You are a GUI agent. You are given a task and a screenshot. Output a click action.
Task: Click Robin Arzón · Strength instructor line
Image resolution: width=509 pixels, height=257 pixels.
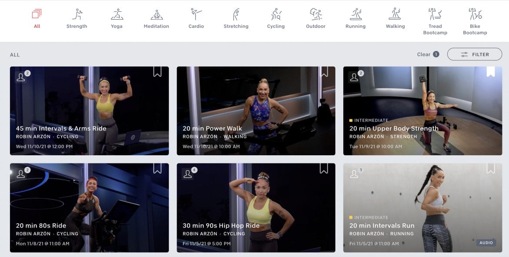pyautogui.click(x=383, y=137)
